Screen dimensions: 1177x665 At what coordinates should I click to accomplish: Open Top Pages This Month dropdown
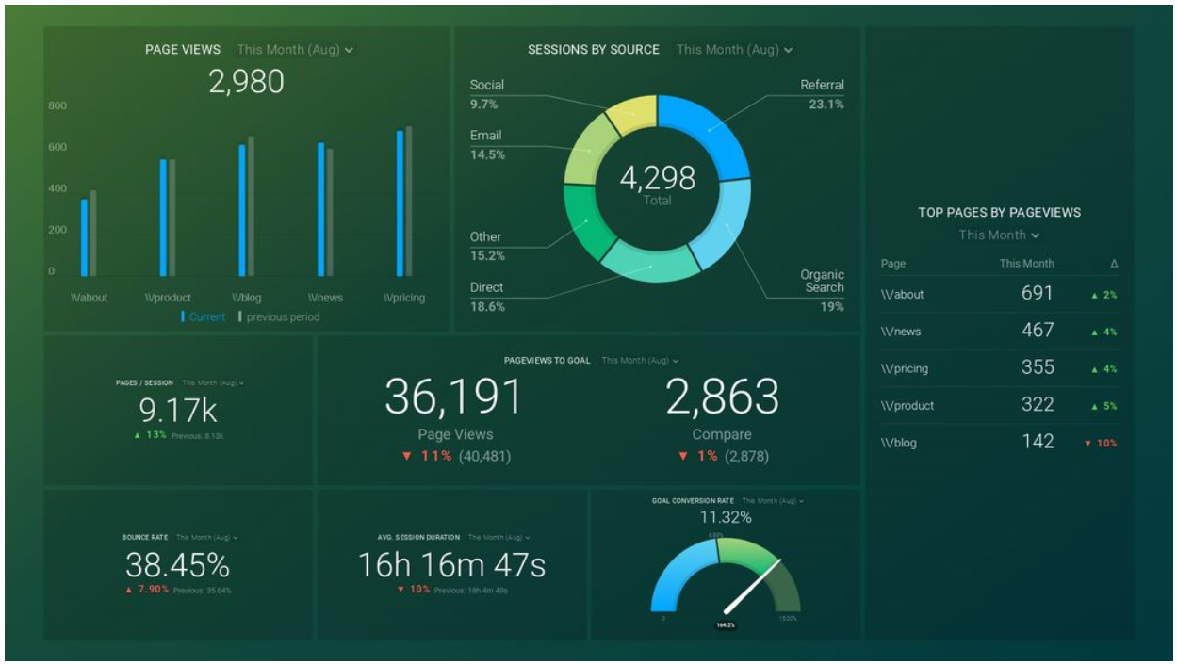pyautogui.click(x=999, y=235)
